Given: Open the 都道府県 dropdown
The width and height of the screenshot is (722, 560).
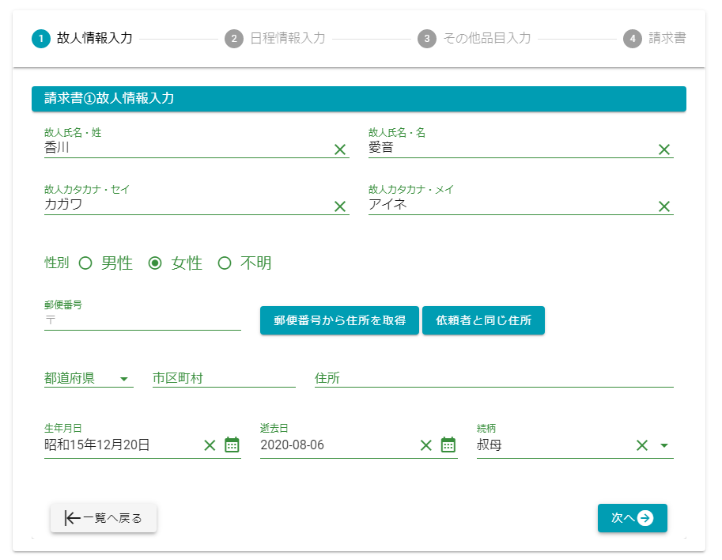Looking at the screenshot, I should click(88, 379).
